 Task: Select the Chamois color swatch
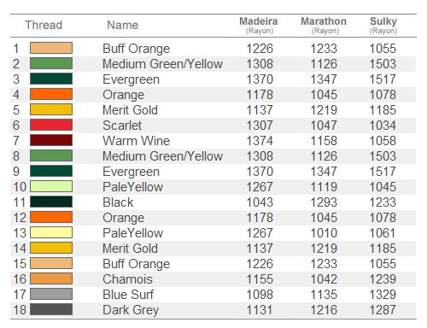tap(51, 278)
